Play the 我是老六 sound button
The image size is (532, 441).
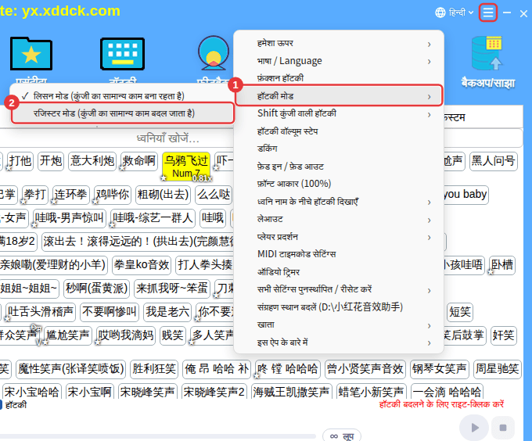[x=167, y=312]
